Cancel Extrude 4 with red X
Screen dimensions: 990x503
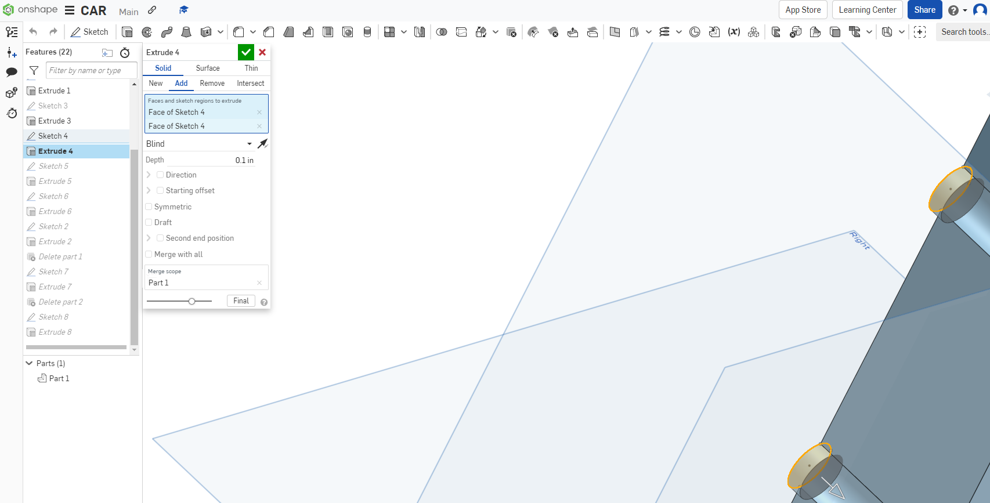(262, 52)
